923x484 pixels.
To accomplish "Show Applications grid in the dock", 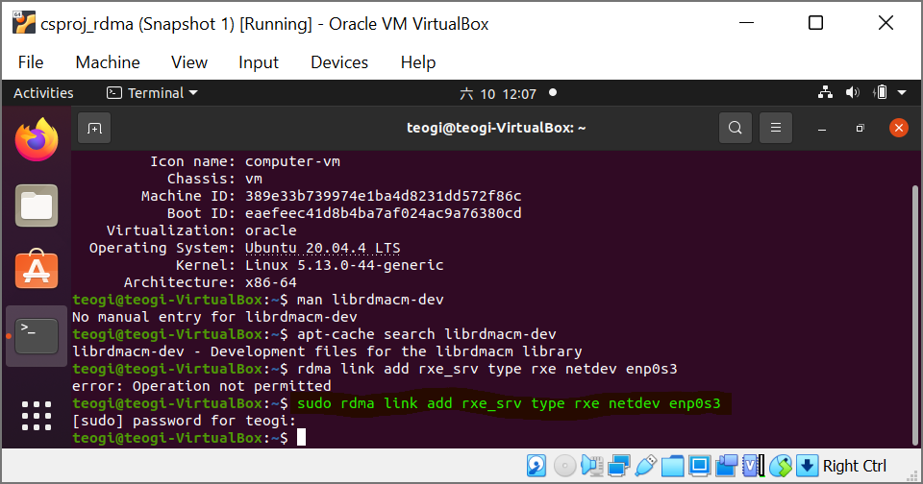I will click(37, 416).
